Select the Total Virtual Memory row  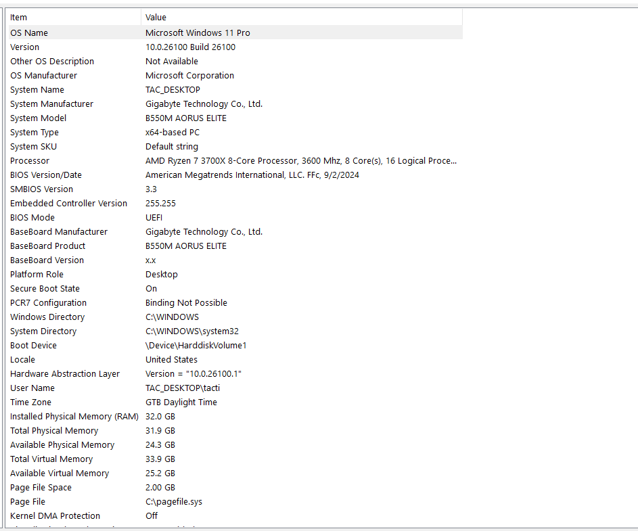[x=235, y=459]
